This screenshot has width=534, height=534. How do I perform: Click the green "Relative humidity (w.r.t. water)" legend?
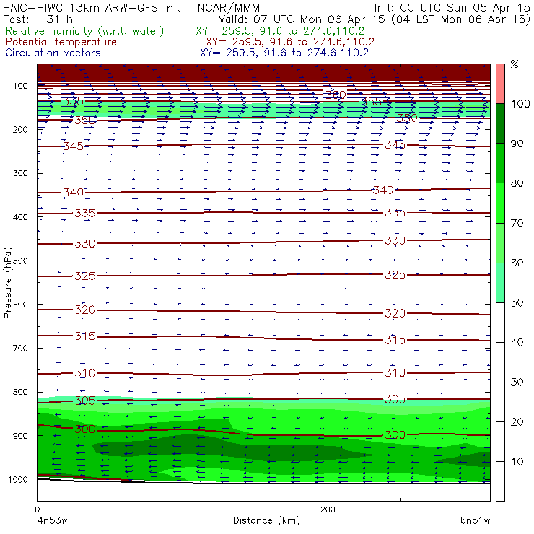[85, 31]
